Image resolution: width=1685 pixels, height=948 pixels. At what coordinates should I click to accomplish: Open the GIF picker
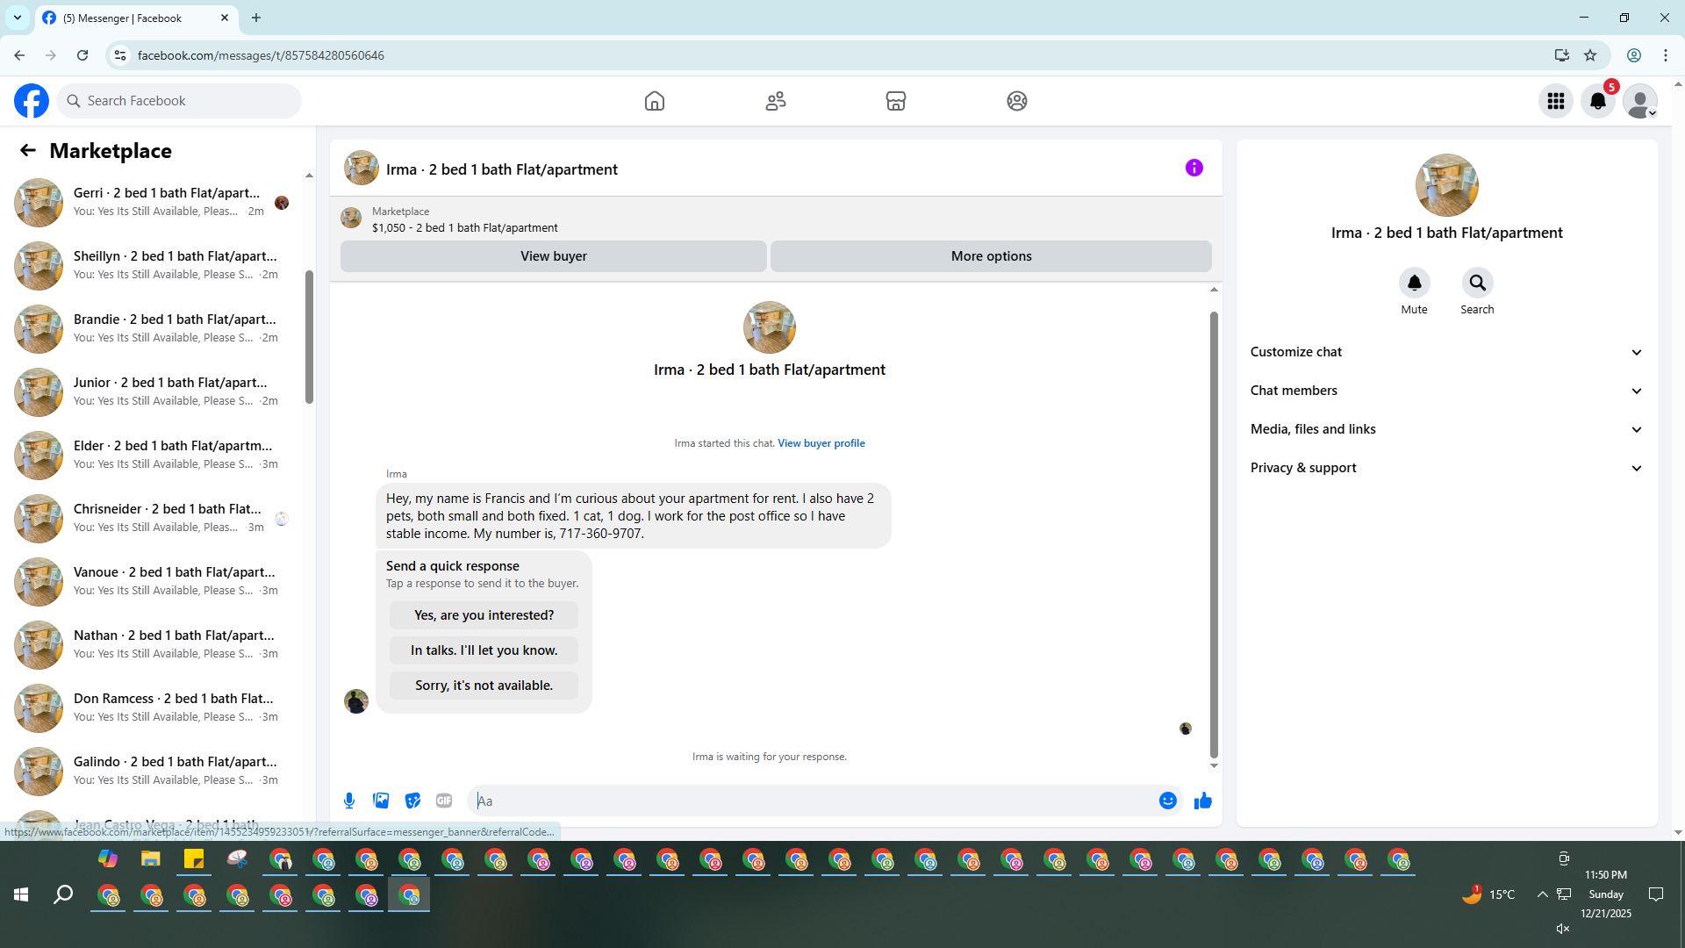pos(444,801)
